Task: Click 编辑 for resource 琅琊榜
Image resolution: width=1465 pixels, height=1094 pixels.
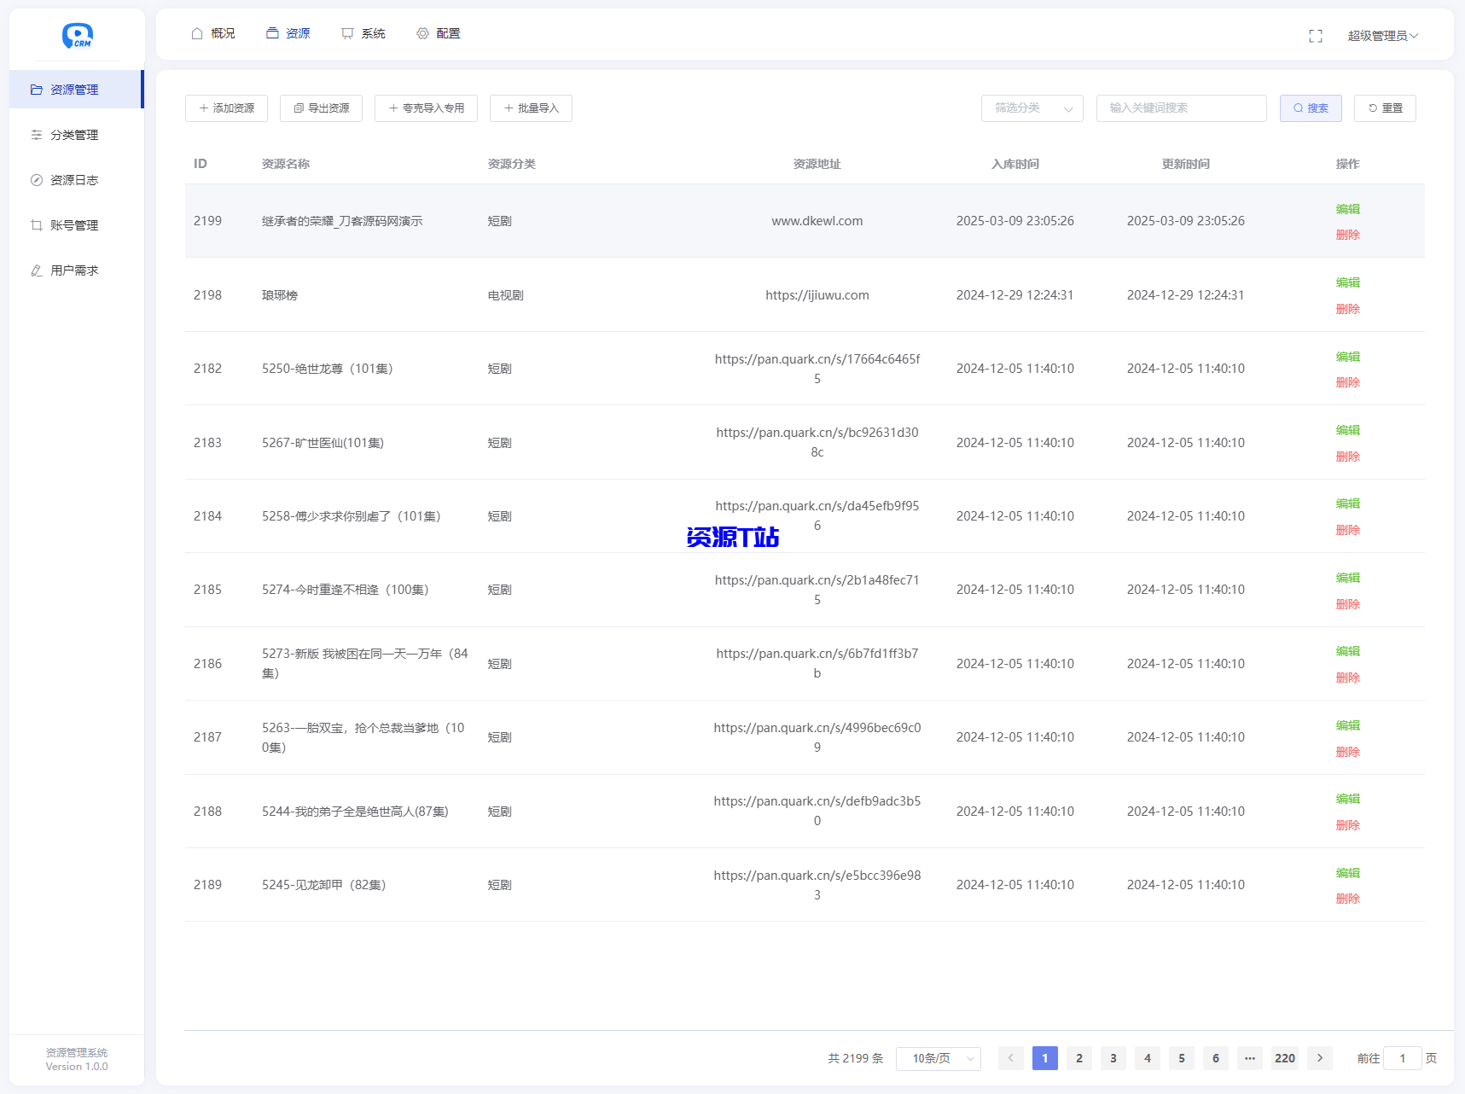Action: click(x=1347, y=282)
